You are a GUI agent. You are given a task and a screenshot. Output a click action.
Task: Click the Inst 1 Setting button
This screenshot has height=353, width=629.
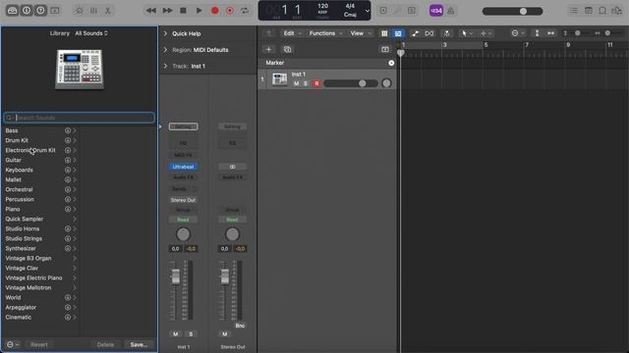click(x=183, y=126)
